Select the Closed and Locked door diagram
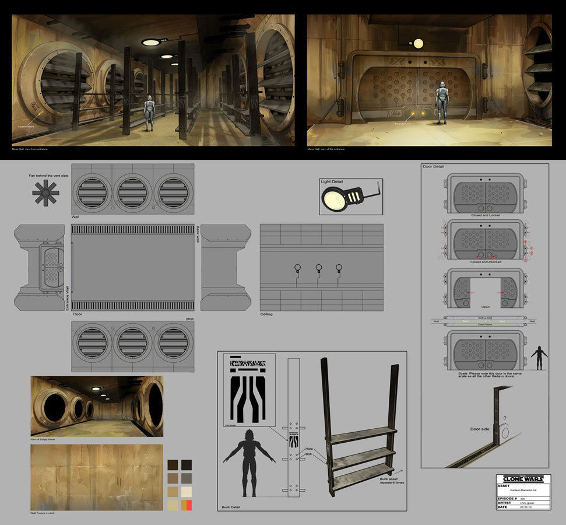This screenshot has height=525, width=566. pos(486,193)
